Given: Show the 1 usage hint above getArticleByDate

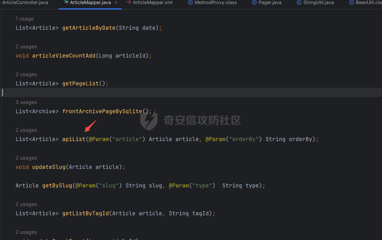Looking at the screenshot, I should pos(24,19).
